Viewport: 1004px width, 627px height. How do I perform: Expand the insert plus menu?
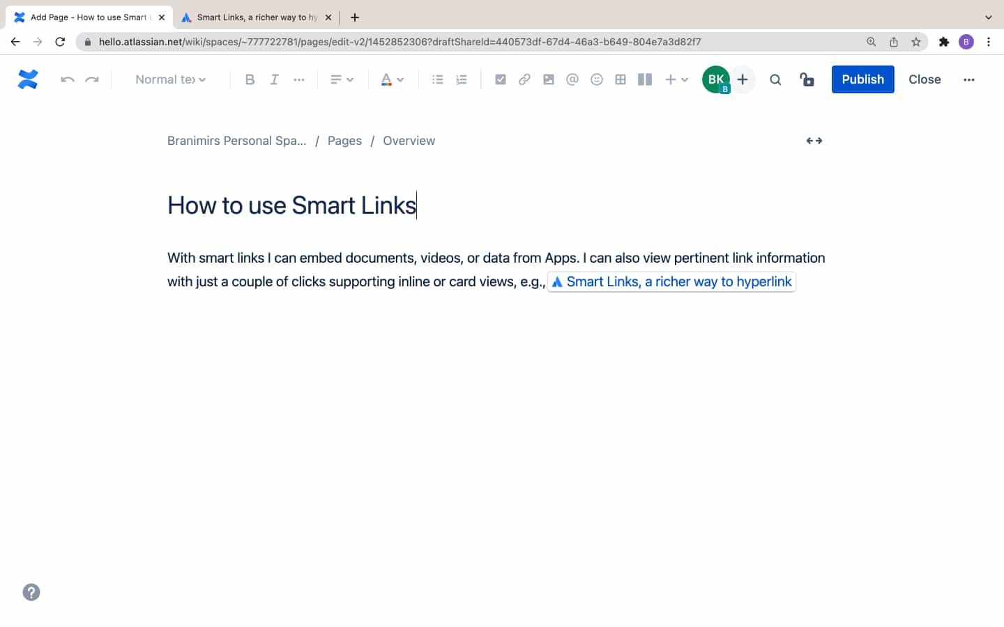coord(676,79)
